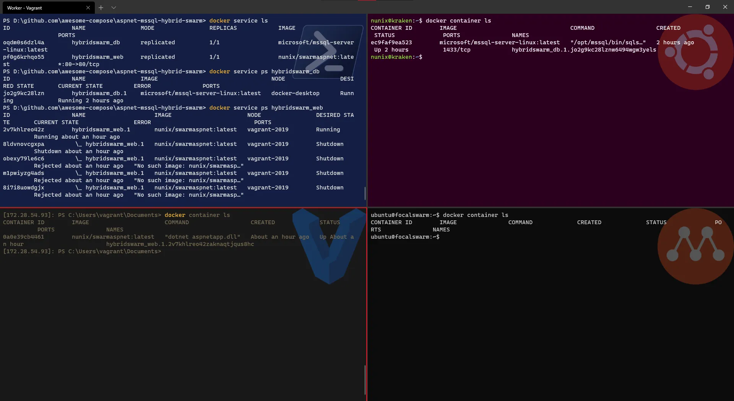Viewport: 734px width, 401px height.
Task: Open a new terminal tab
Action: coord(101,8)
